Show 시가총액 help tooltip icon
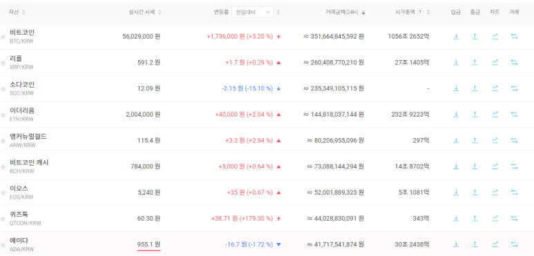The width and height of the screenshot is (534, 256). 420,12
